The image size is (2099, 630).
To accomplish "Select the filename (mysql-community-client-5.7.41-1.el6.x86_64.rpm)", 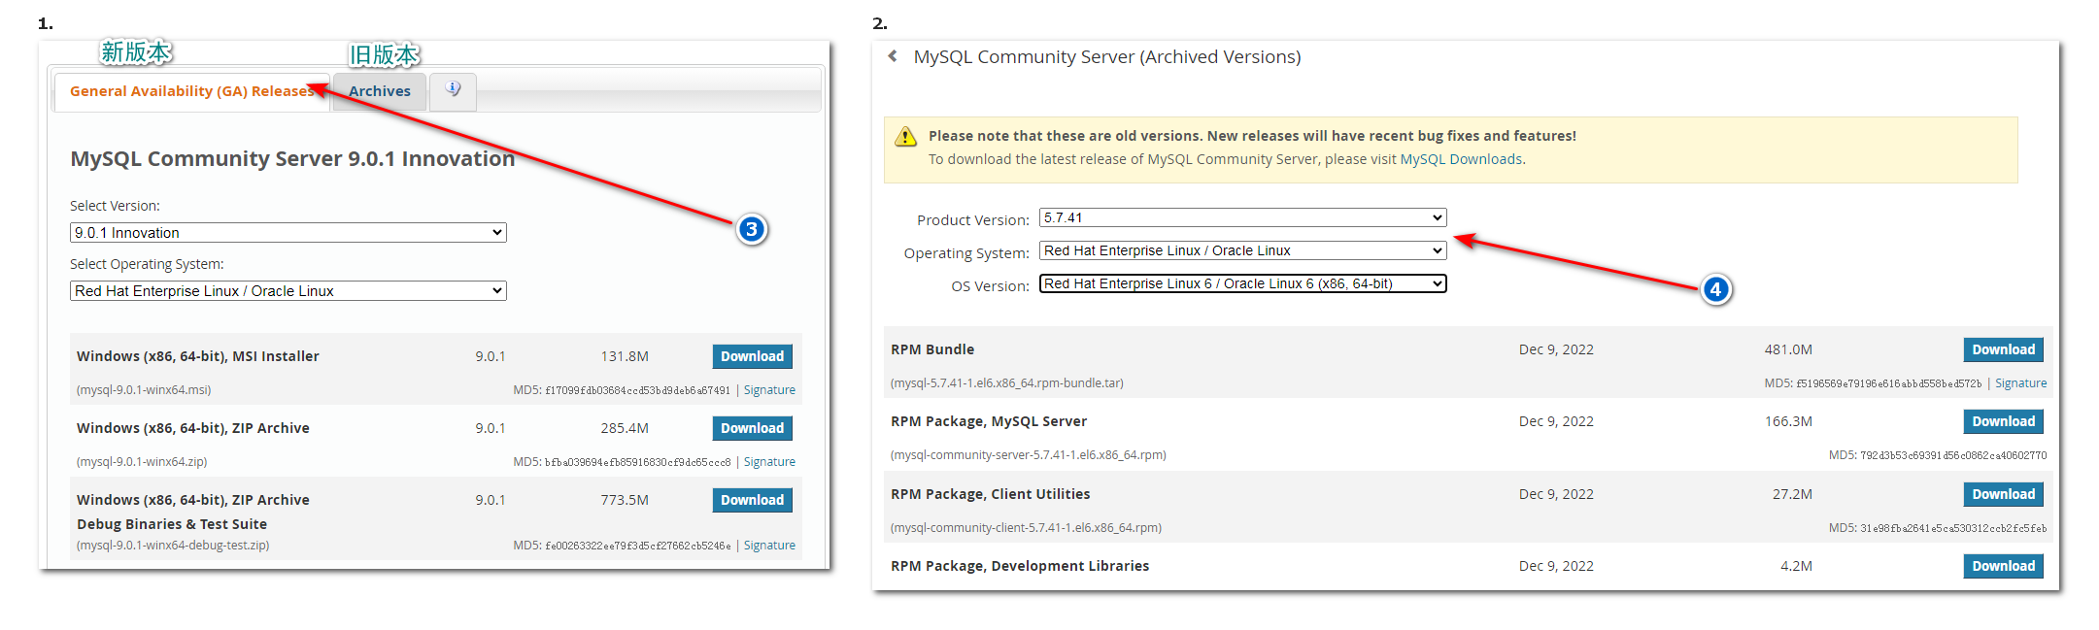I will (x=1026, y=528).
